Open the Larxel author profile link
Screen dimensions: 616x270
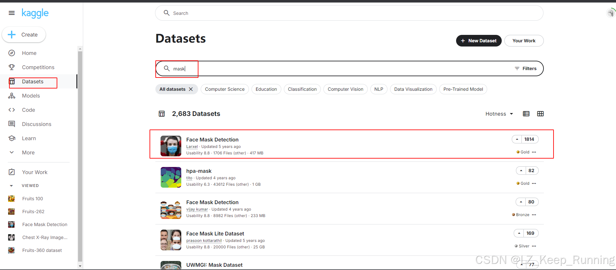[x=192, y=147]
